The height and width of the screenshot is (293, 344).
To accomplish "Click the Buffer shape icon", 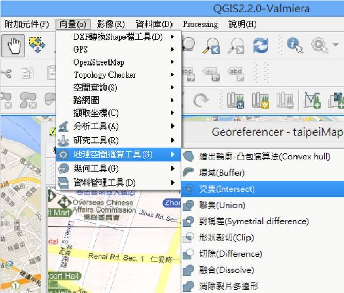I will [x=189, y=172].
